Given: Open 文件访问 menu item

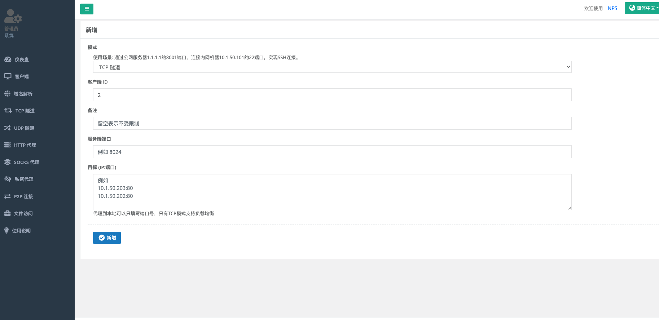Looking at the screenshot, I should 23,213.
